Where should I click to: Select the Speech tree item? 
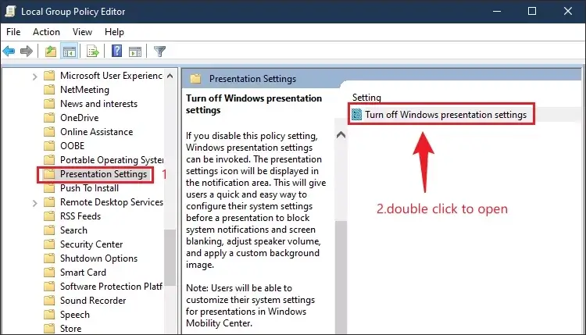75,315
